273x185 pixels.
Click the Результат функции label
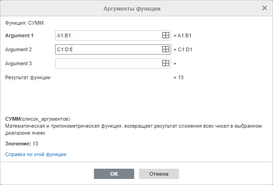(x=28, y=77)
